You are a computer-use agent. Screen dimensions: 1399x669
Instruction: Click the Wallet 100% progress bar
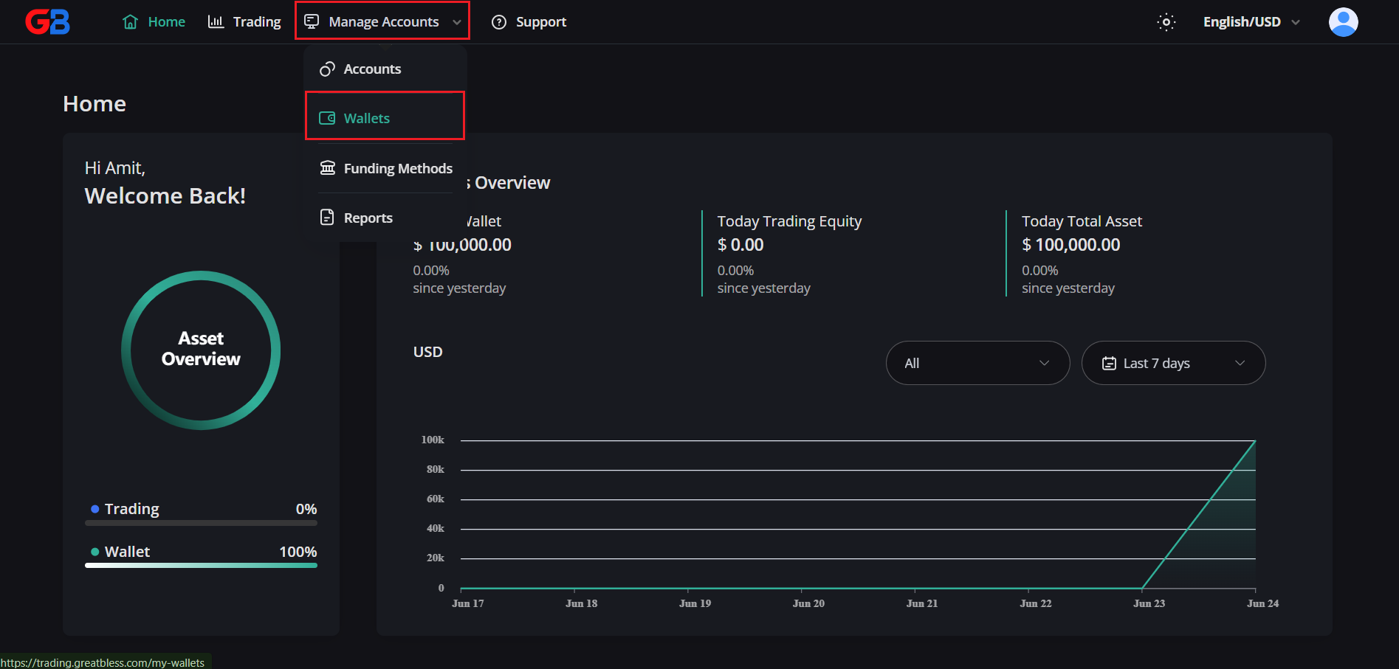click(201, 566)
